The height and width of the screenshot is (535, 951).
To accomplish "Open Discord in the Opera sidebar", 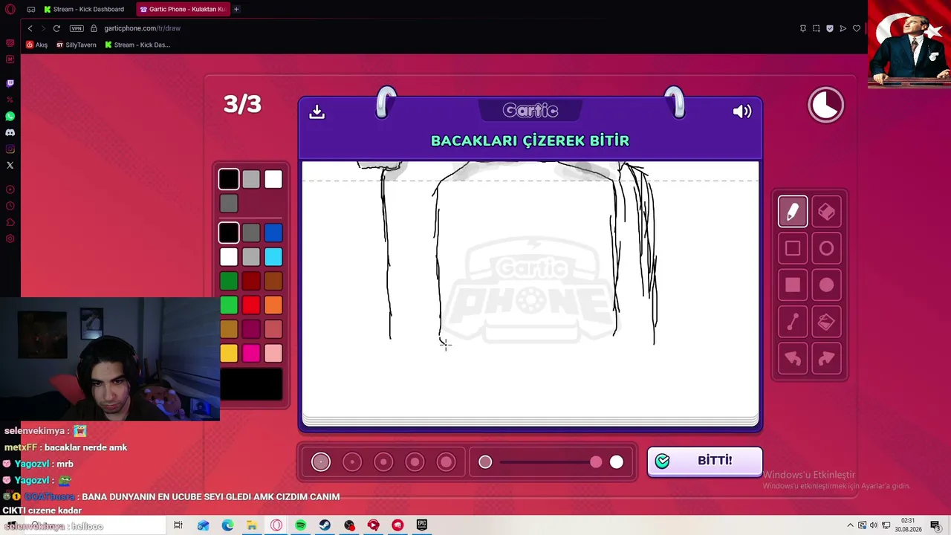I will pos(10,132).
